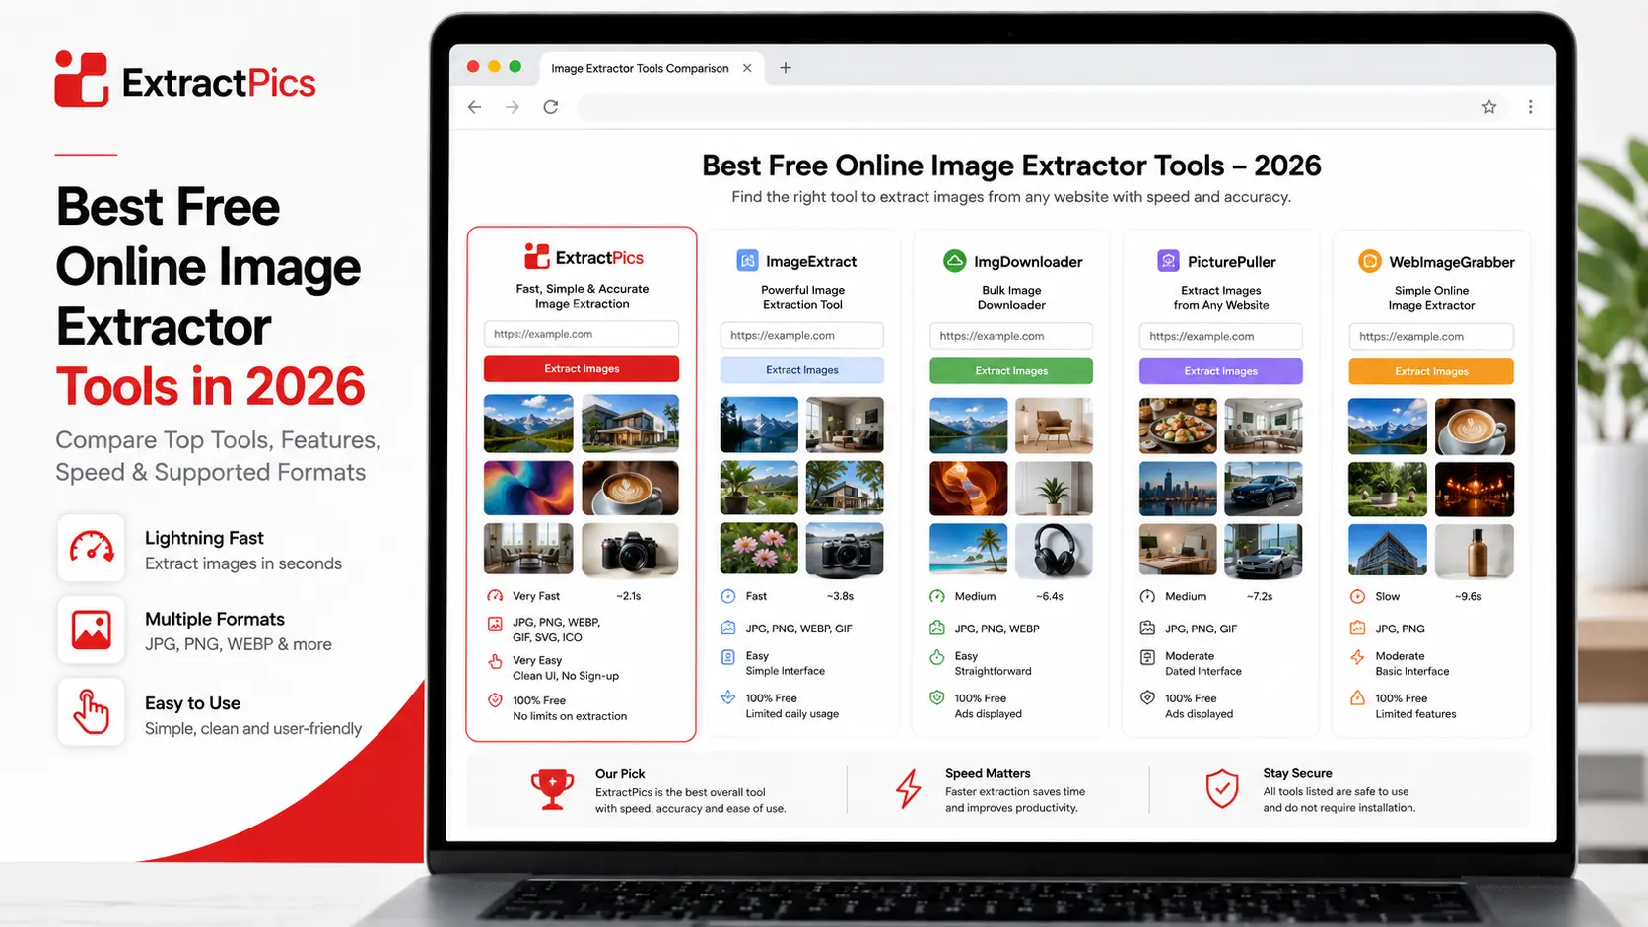Click the formats icon beside JPG, PNG, WEBP, GIF, SVG, ICO
This screenshot has width=1648, height=927.
[x=495, y=625]
